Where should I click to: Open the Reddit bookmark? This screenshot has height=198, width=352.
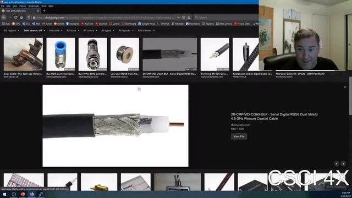[59, 24]
